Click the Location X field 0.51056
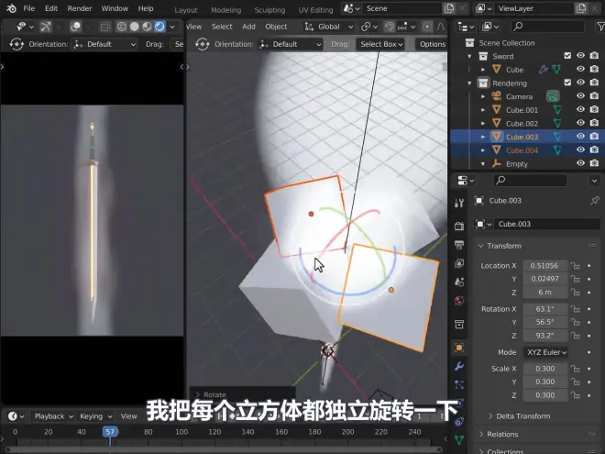This screenshot has width=605, height=454. tap(544, 266)
